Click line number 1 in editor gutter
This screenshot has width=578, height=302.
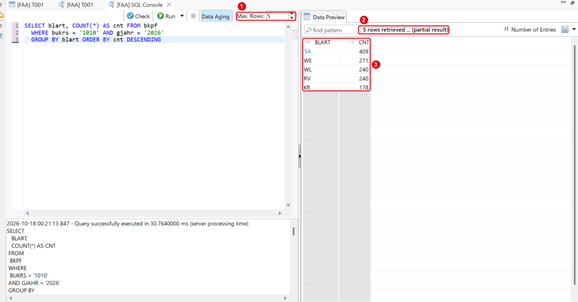[16, 25]
